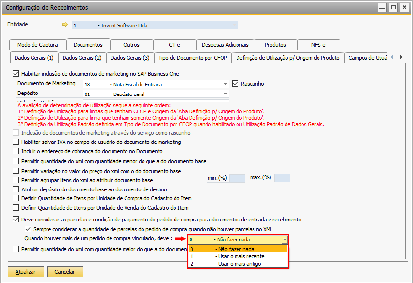Close the Configuração de Recebimentos window
The height and width of the screenshot is (283, 413).
click(x=404, y=7)
